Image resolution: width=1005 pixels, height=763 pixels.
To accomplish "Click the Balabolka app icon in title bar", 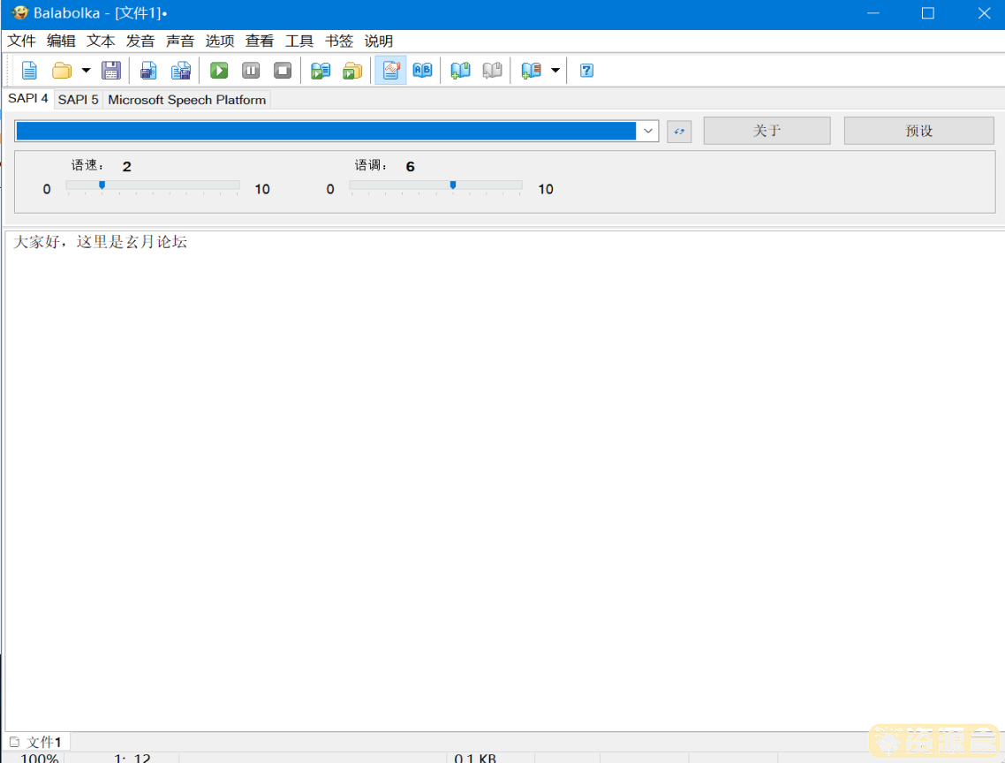I will [19, 13].
